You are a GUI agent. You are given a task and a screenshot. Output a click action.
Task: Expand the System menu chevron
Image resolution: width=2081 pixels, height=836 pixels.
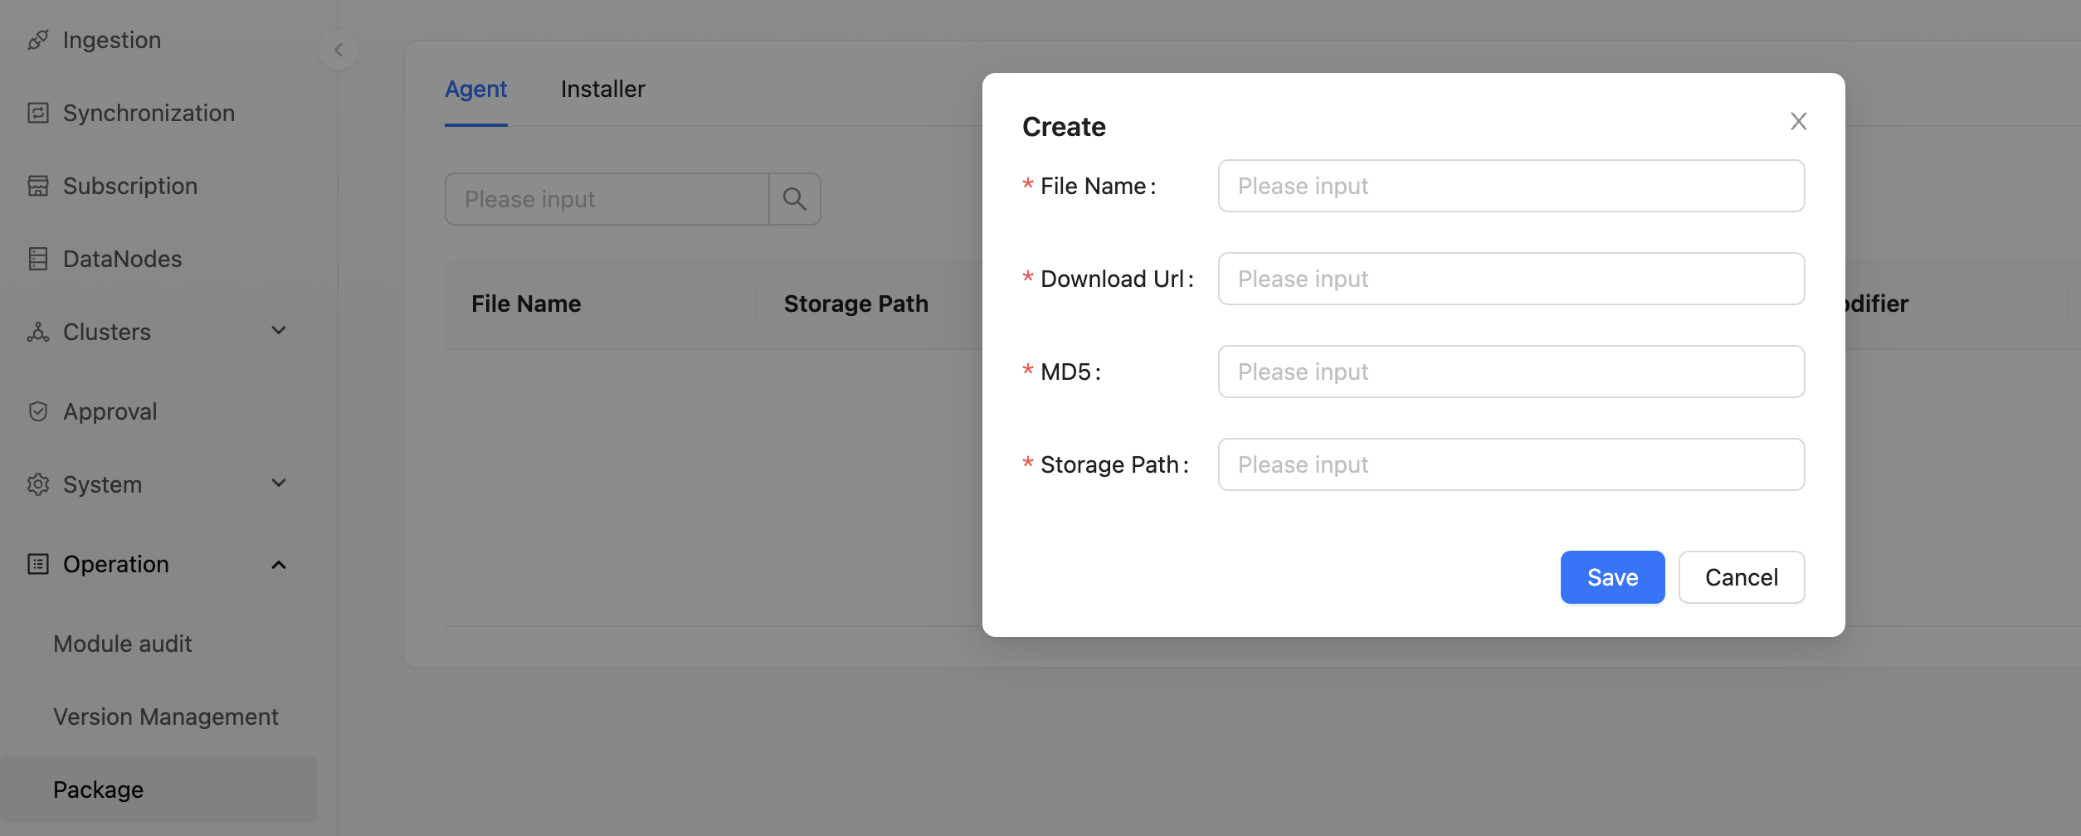pyautogui.click(x=279, y=484)
